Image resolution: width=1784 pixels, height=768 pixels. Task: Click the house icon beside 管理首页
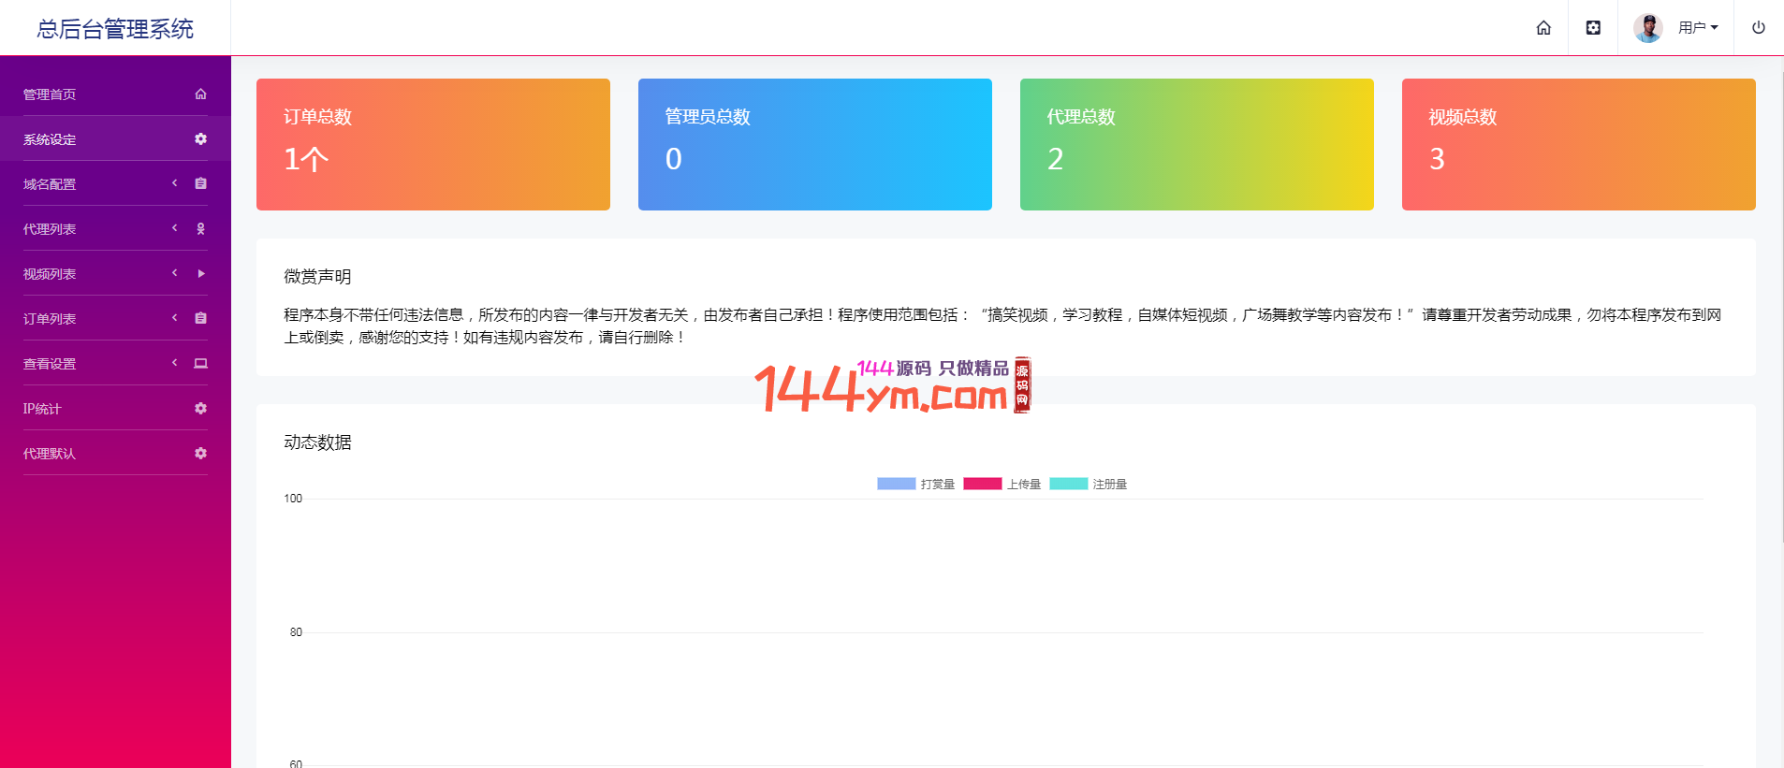200,94
